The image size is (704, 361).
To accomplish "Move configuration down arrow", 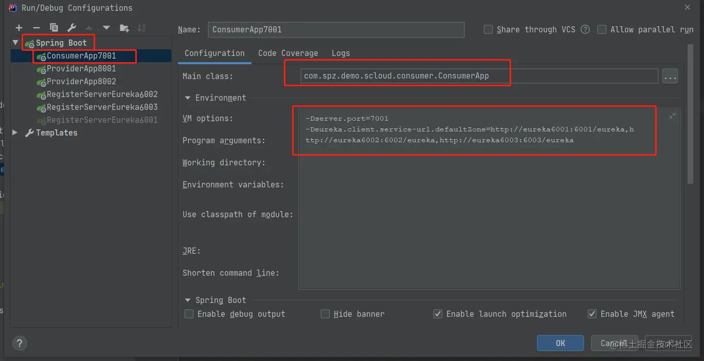I will (106, 28).
